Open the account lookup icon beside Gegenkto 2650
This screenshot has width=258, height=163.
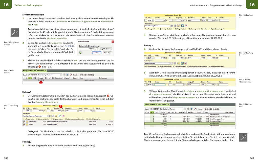tap(186, 58)
